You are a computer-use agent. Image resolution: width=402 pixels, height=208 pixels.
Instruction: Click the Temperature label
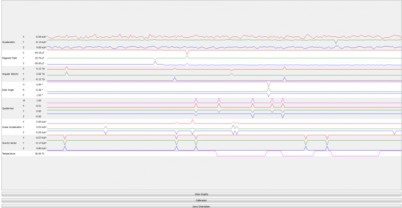pyautogui.click(x=8, y=153)
